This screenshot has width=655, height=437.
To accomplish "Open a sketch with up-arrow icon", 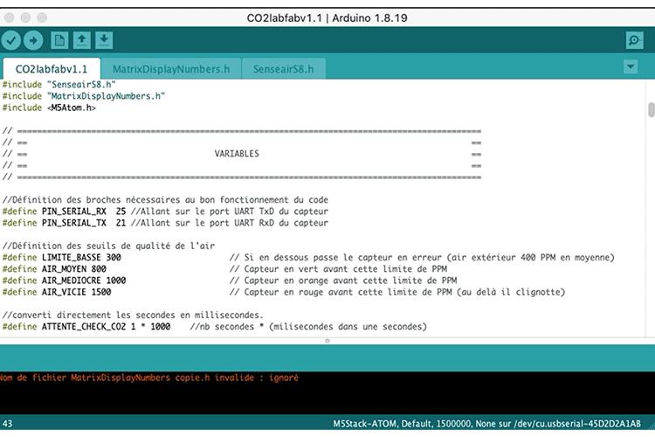I will click(x=82, y=40).
